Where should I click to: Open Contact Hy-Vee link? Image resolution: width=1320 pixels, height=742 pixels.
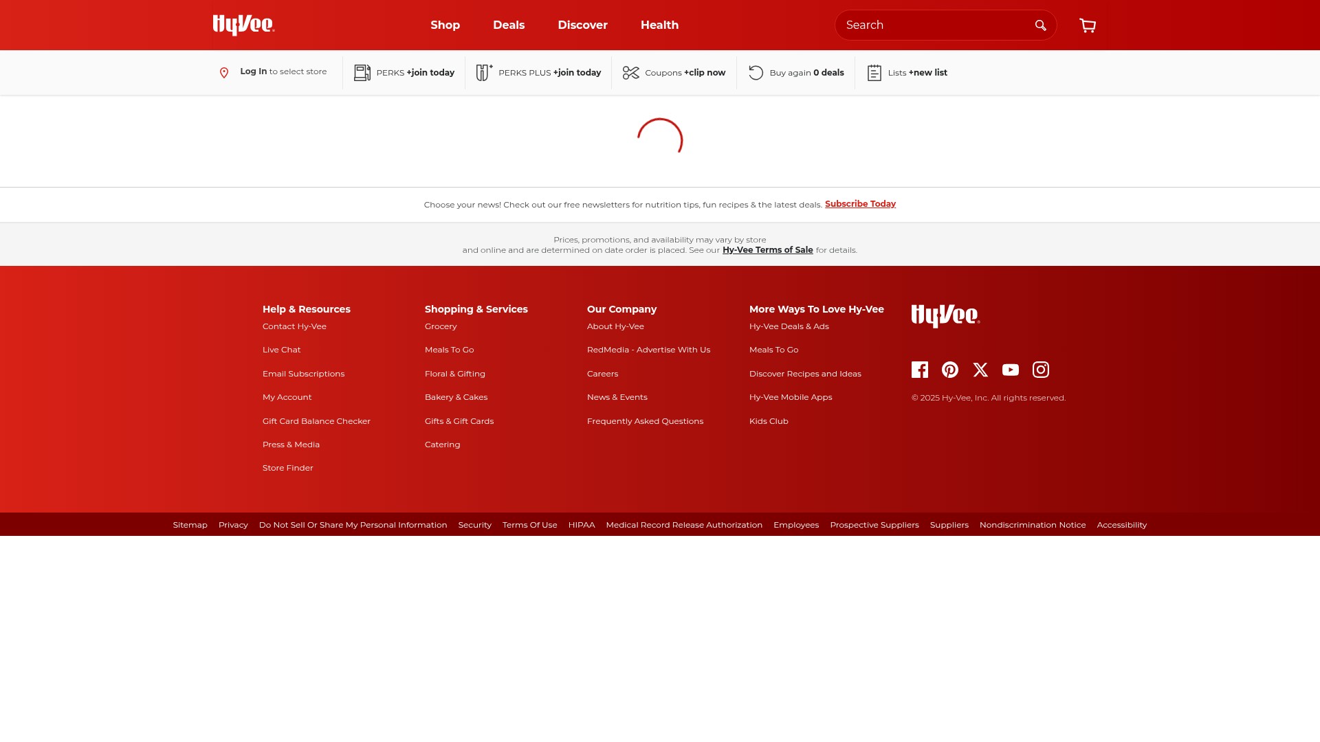click(x=294, y=326)
